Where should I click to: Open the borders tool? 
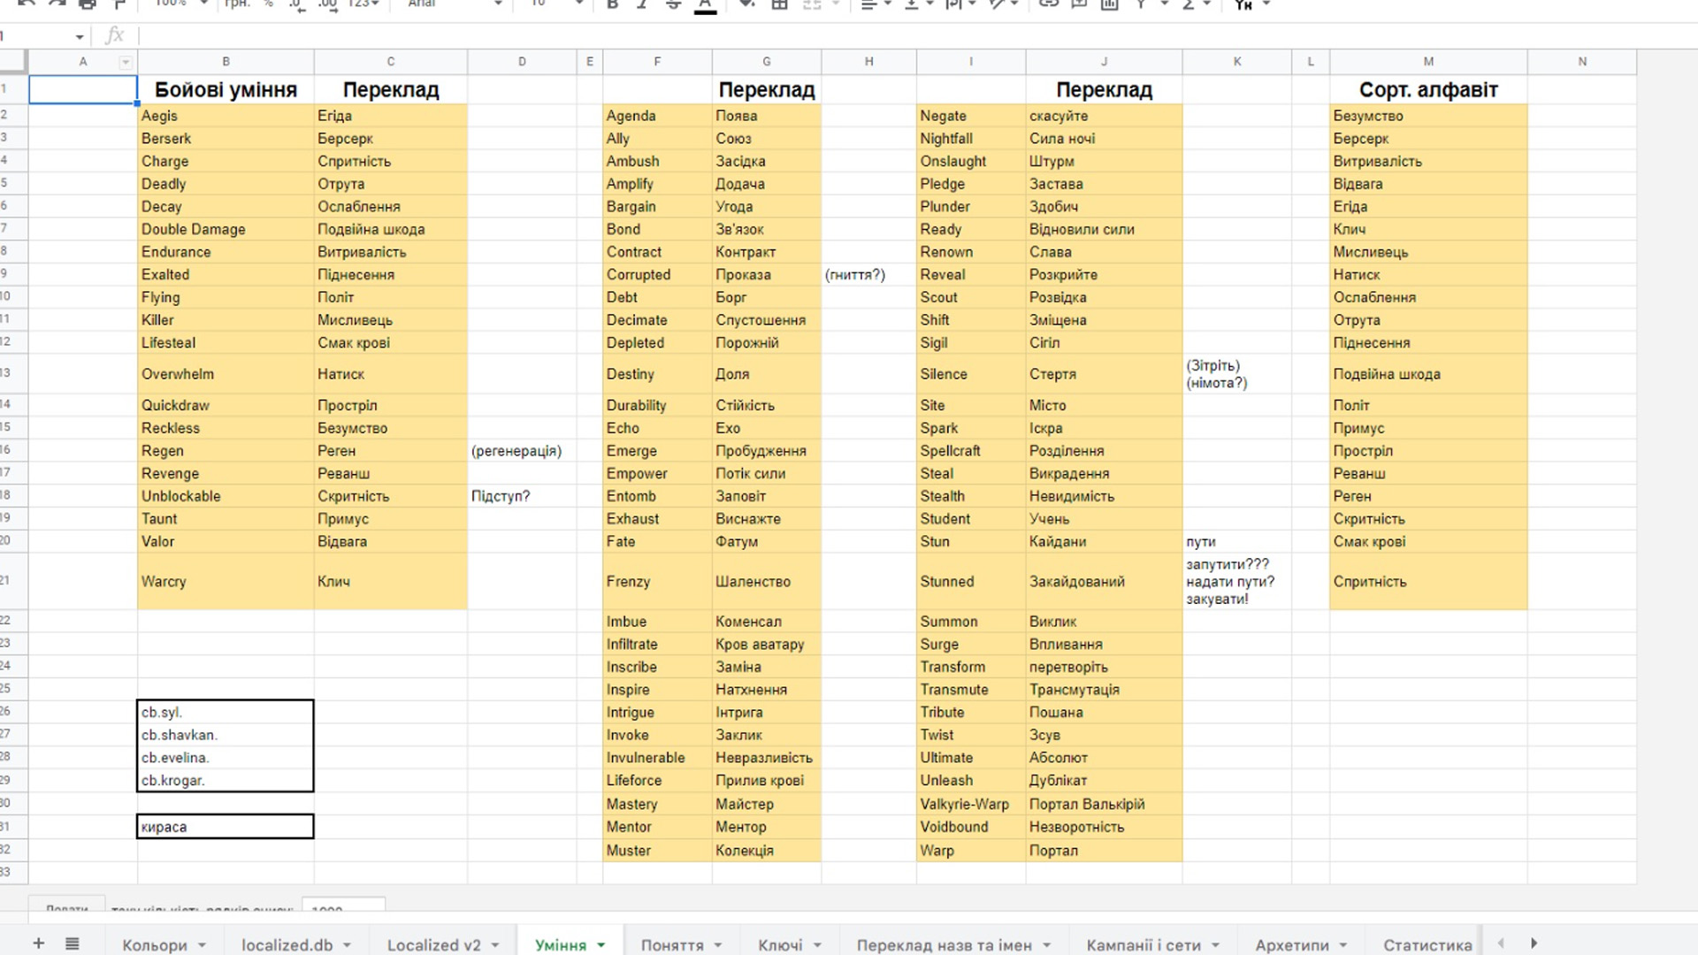779,4
